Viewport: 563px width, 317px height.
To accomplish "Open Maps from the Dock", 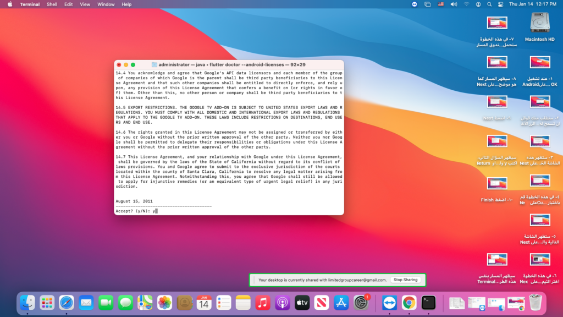I will point(145,303).
